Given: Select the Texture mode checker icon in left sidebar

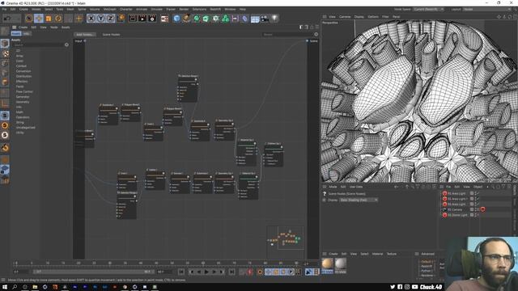Looking at the screenshot, I should [x=5, y=53].
